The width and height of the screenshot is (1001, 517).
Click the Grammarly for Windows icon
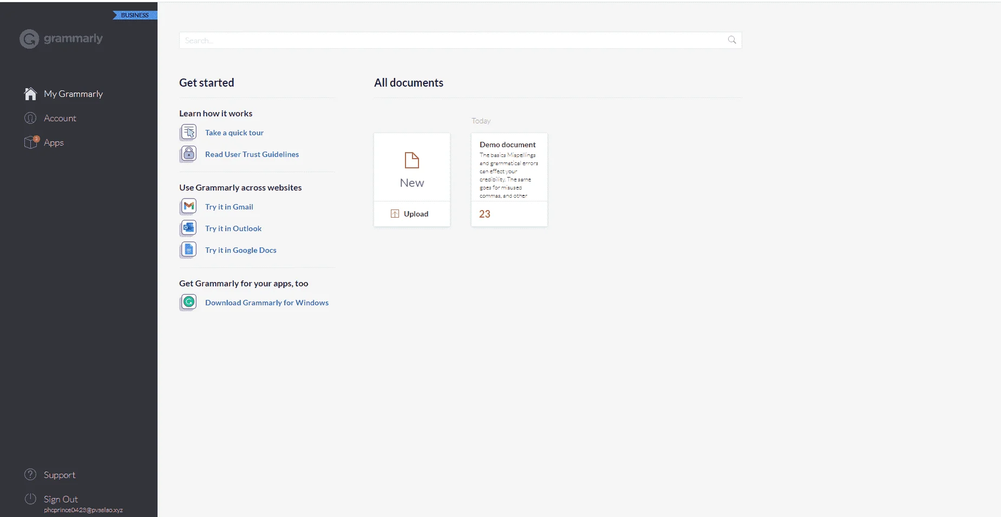pyautogui.click(x=188, y=303)
